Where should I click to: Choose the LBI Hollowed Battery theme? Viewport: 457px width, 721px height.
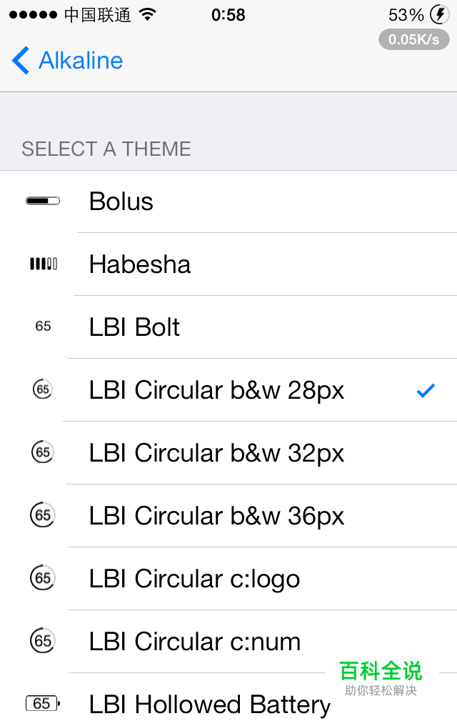(x=209, y=705)
